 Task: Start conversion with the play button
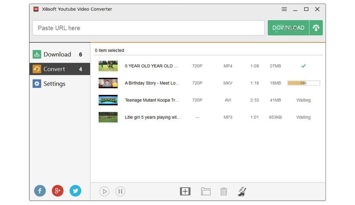click(x=104, y=191)
